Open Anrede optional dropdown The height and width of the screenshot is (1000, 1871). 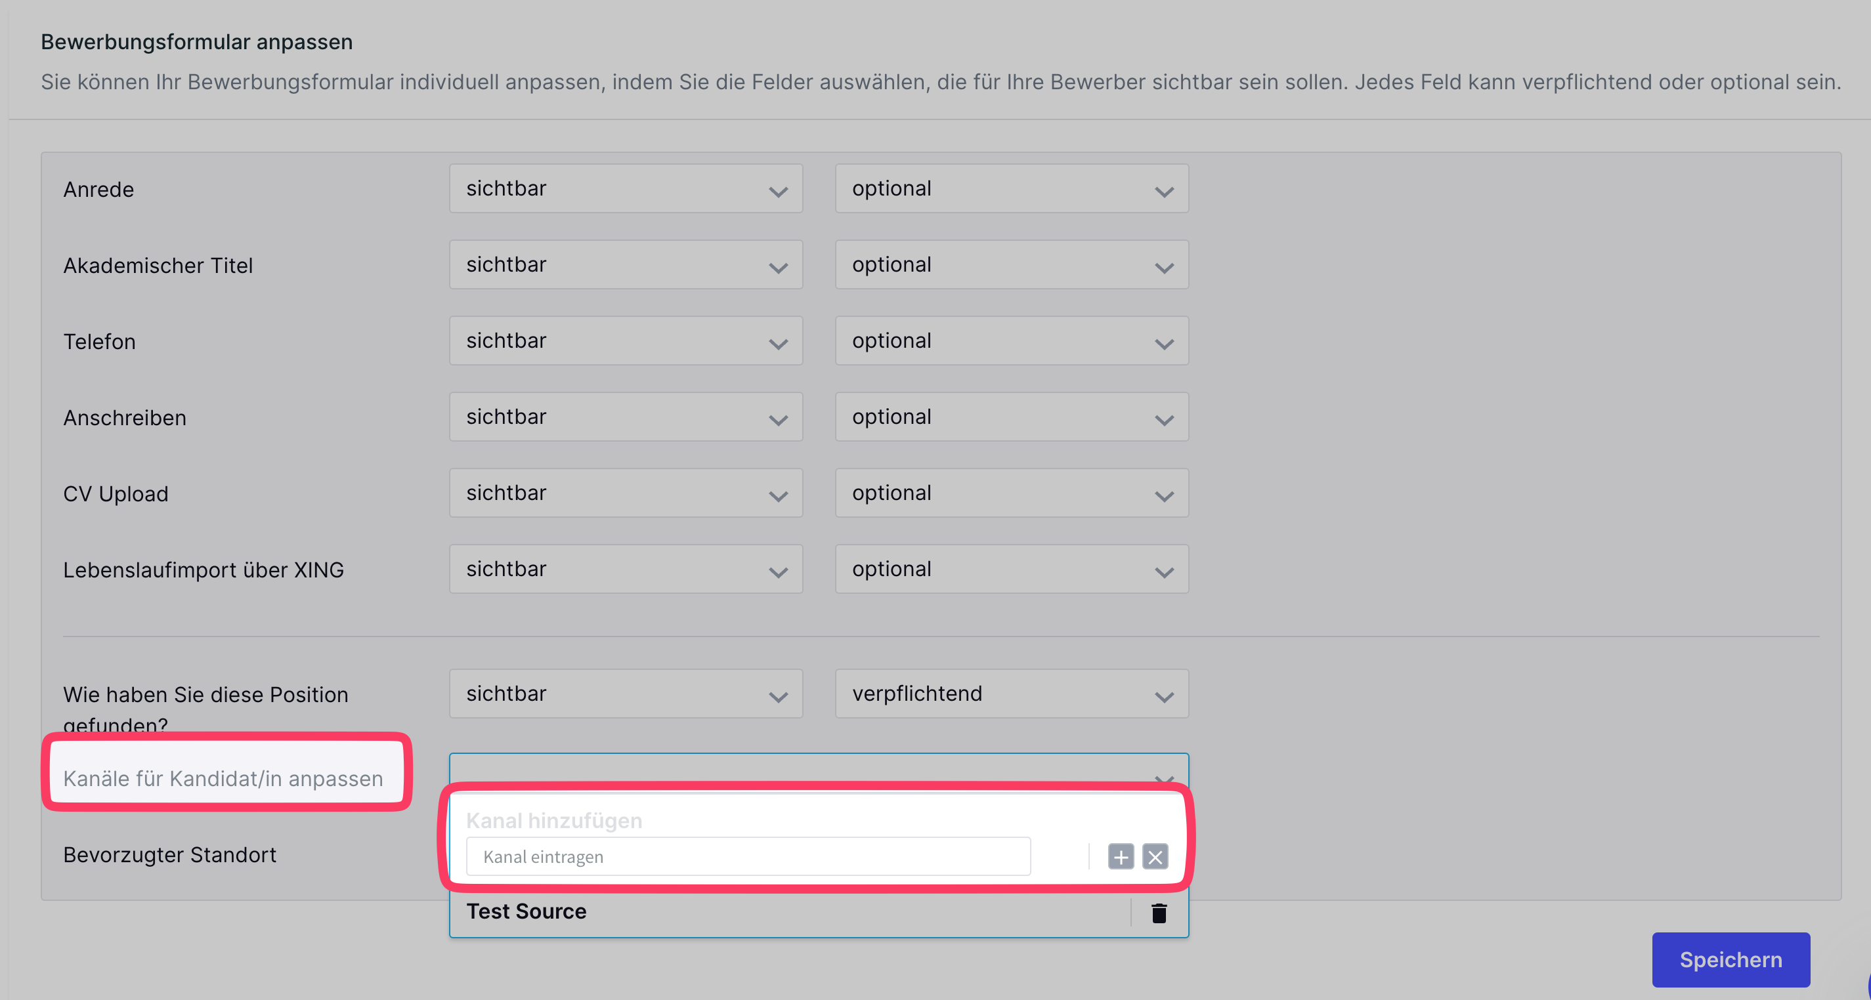tap(1011, 189)
